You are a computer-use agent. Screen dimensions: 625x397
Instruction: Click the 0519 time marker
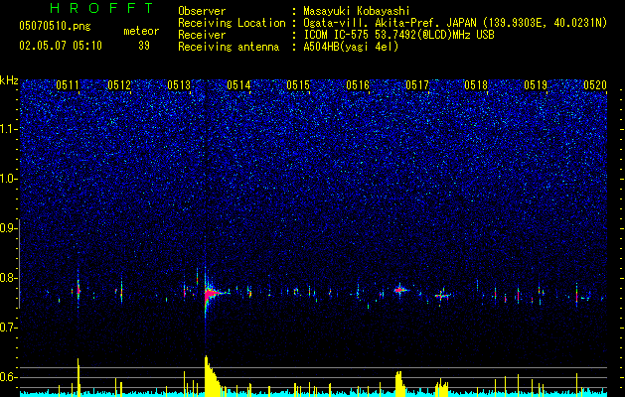pos(536,85)
